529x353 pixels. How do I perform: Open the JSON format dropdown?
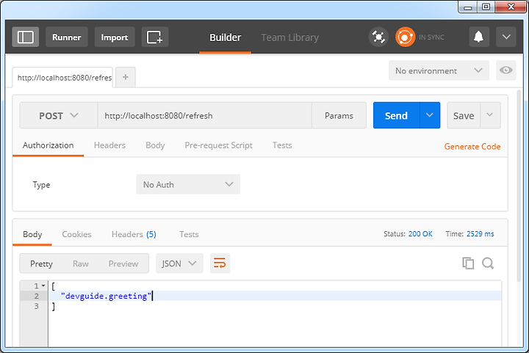[179, 263]
